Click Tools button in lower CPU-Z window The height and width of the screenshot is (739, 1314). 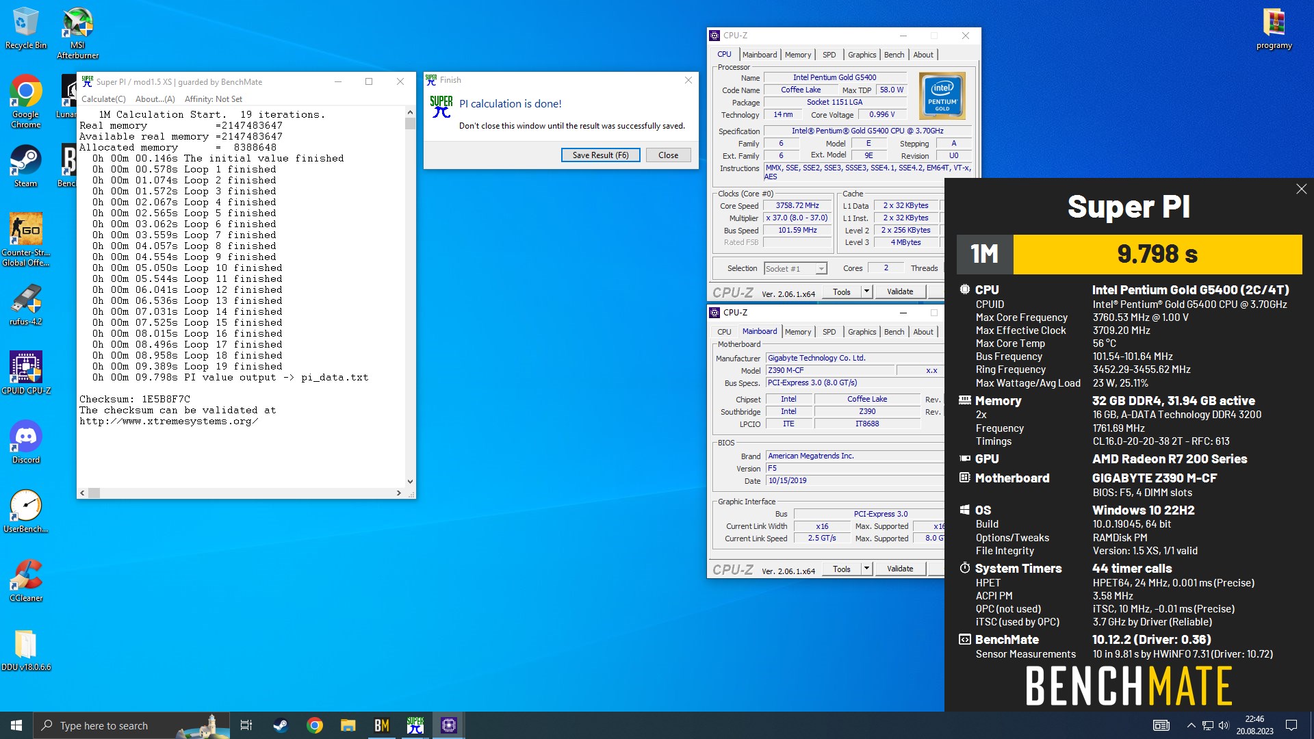(841, 569)
